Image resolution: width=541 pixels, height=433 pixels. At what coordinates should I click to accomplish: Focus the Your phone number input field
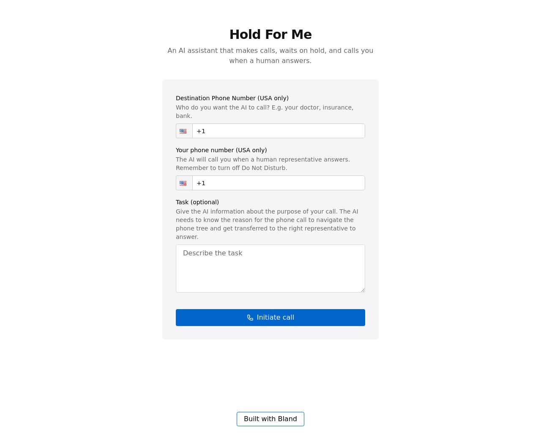tap(279, 183)
